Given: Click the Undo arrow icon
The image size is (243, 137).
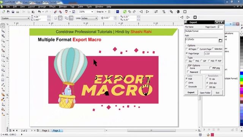Looking at the screenshot, I should (39, 12).
